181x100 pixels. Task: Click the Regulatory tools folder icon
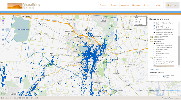(x=152, y=40)
